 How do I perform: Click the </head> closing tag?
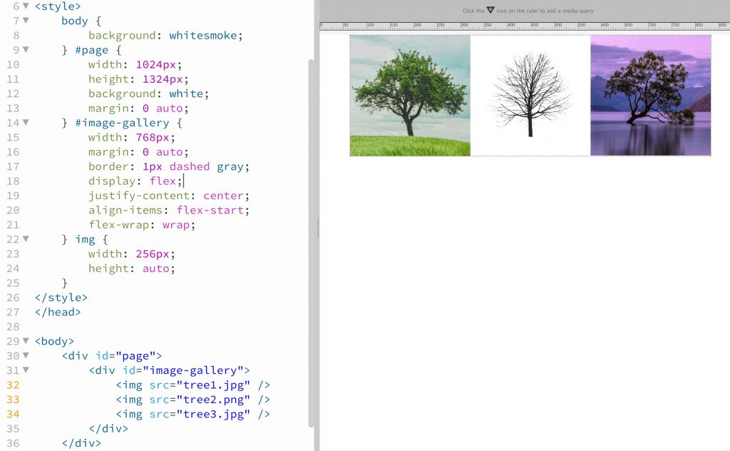click(58, 312)
